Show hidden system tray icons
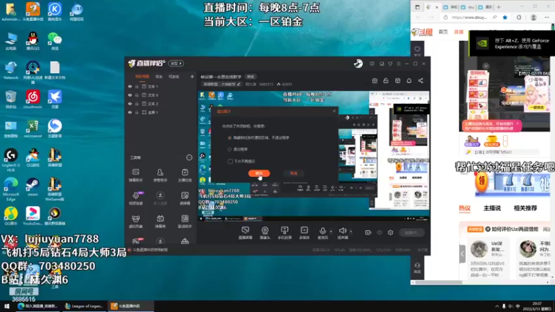The image size is (555, 312). click(497, 306)
